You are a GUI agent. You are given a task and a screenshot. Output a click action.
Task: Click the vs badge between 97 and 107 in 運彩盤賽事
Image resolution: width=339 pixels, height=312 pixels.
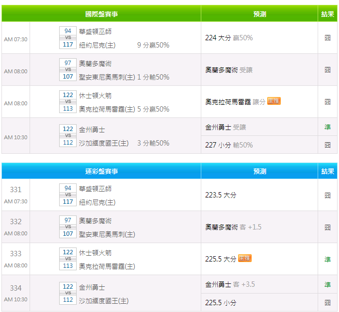[x=68, y=227]
